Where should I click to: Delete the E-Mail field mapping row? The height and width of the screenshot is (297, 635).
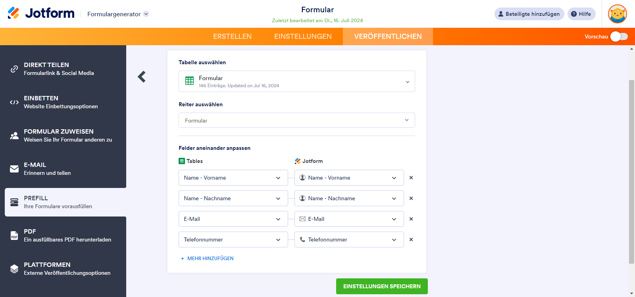(x=411, y=219)
